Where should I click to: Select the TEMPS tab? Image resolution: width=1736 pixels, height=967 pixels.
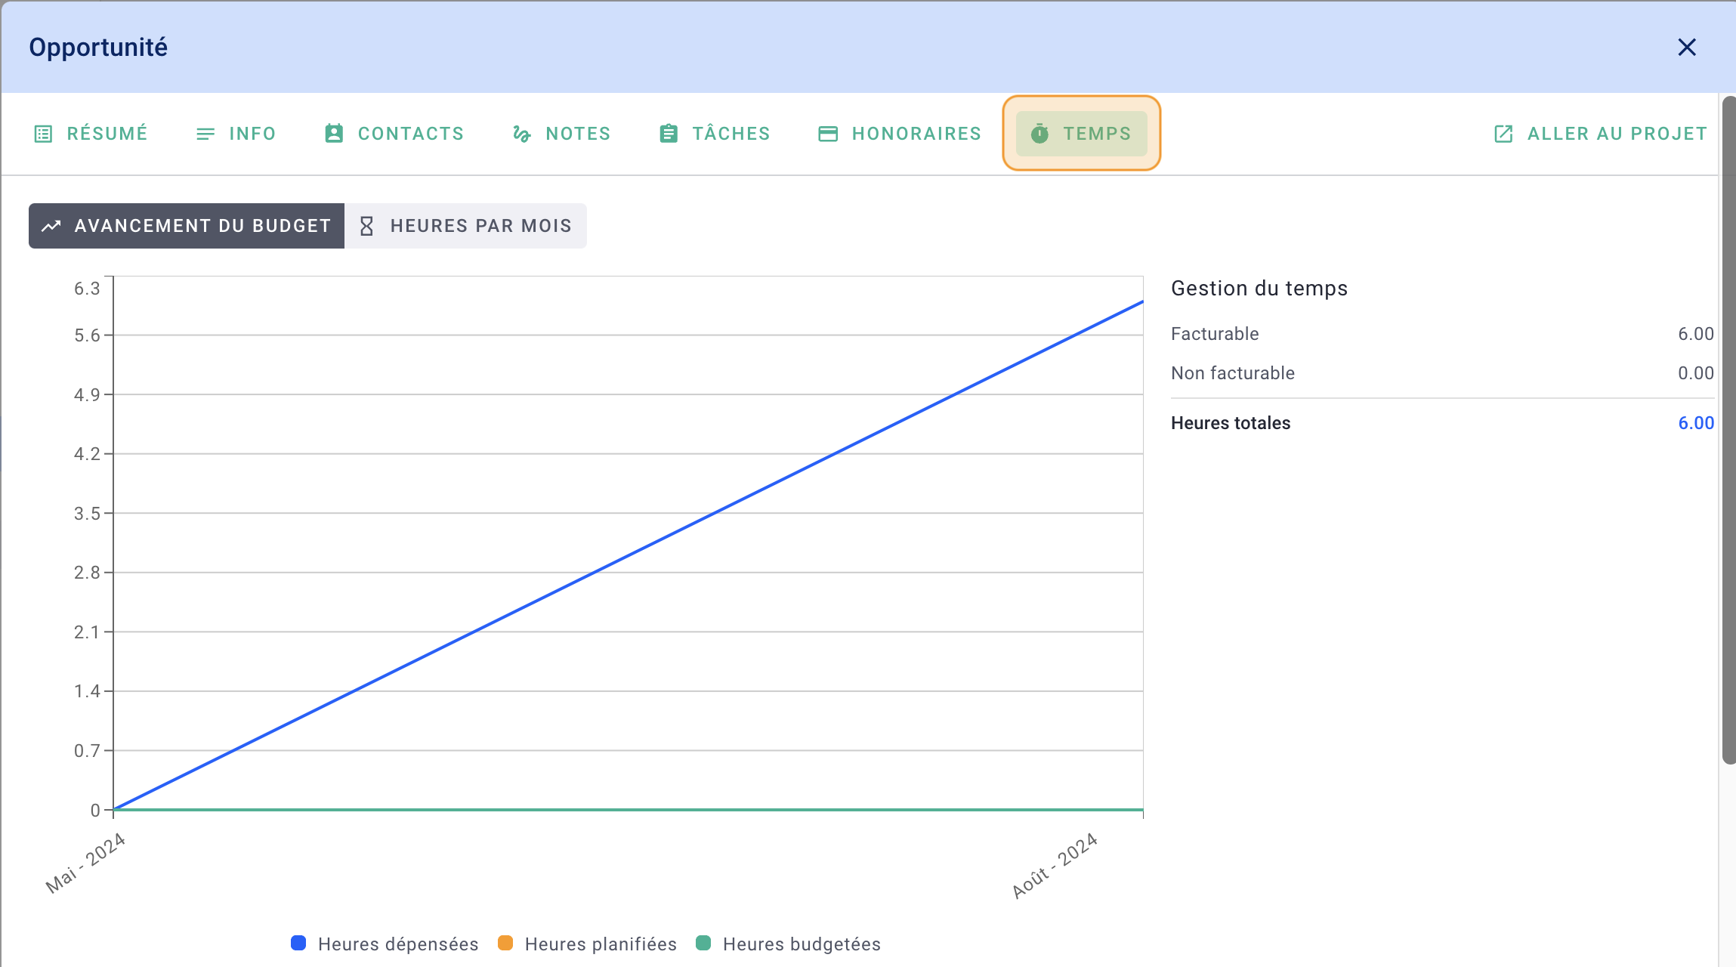click(x=1082, y=134)
